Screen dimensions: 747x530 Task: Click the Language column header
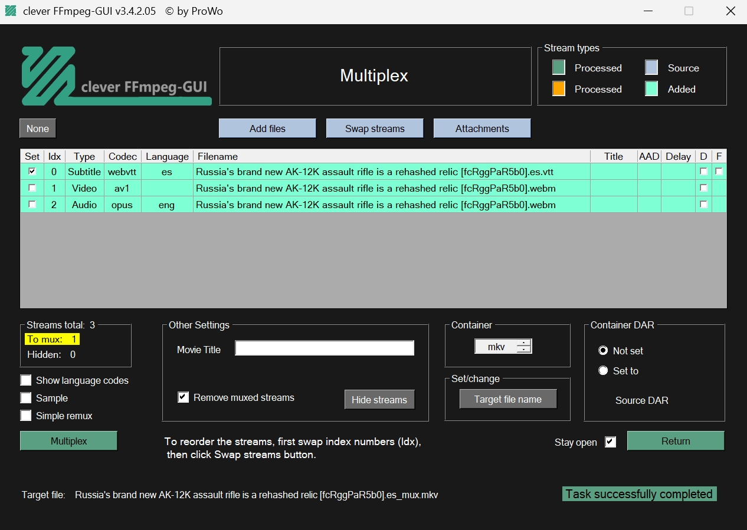click(x=167, y=156)
